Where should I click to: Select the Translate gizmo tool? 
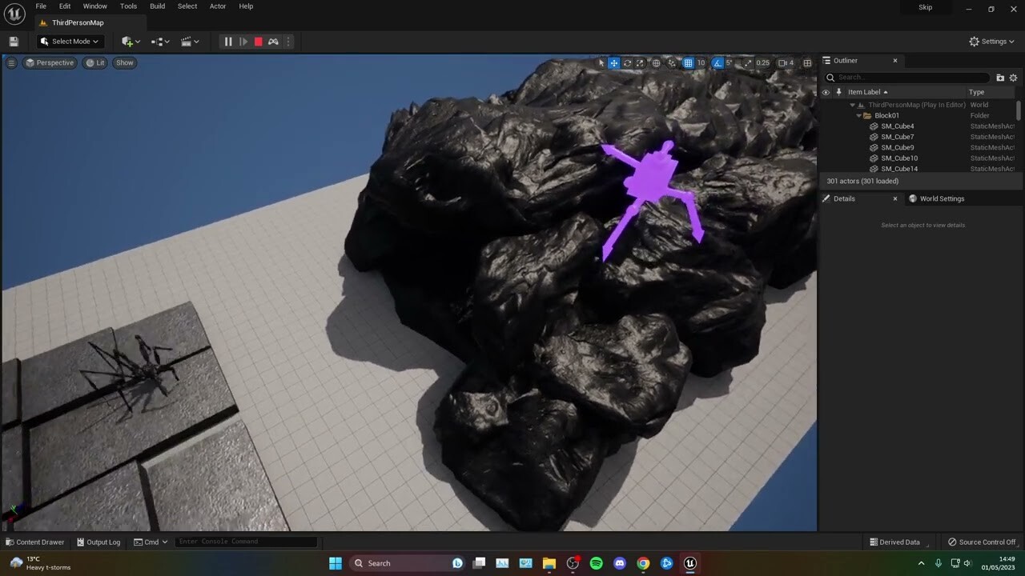pyautogui.click(x=613, y=62)
